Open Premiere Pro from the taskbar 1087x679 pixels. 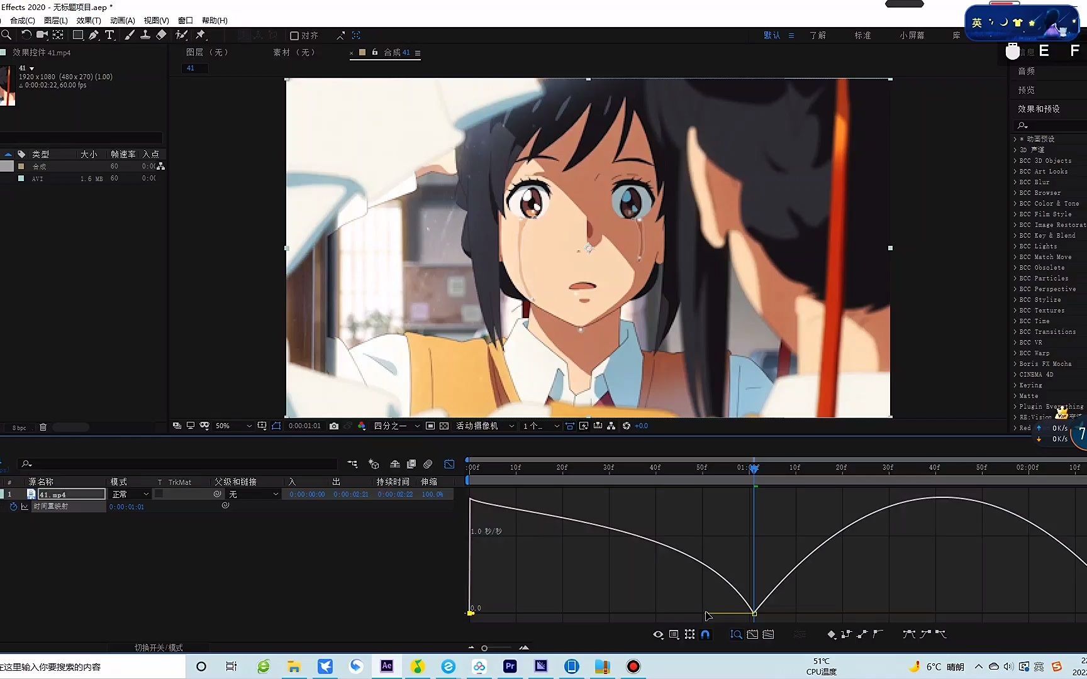click(x=510, y=666)
